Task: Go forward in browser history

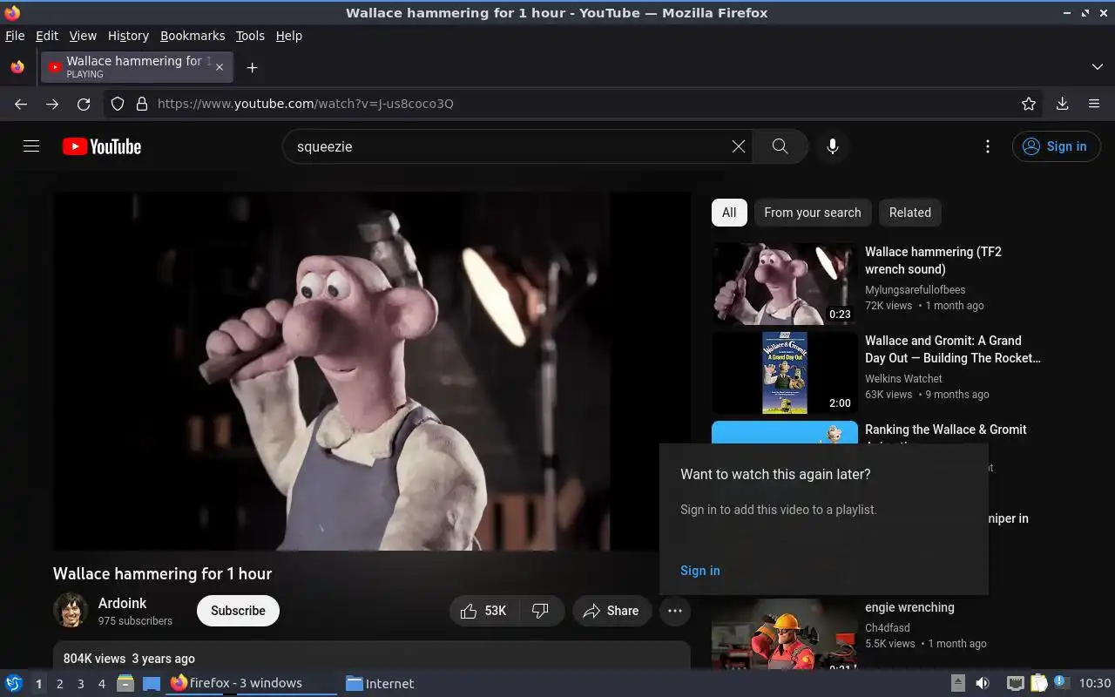Action: [x=52, y=104]
